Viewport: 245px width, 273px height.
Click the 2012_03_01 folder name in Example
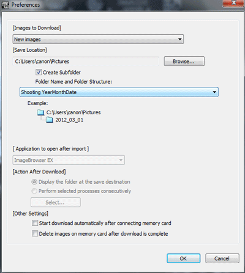(69, 120)
